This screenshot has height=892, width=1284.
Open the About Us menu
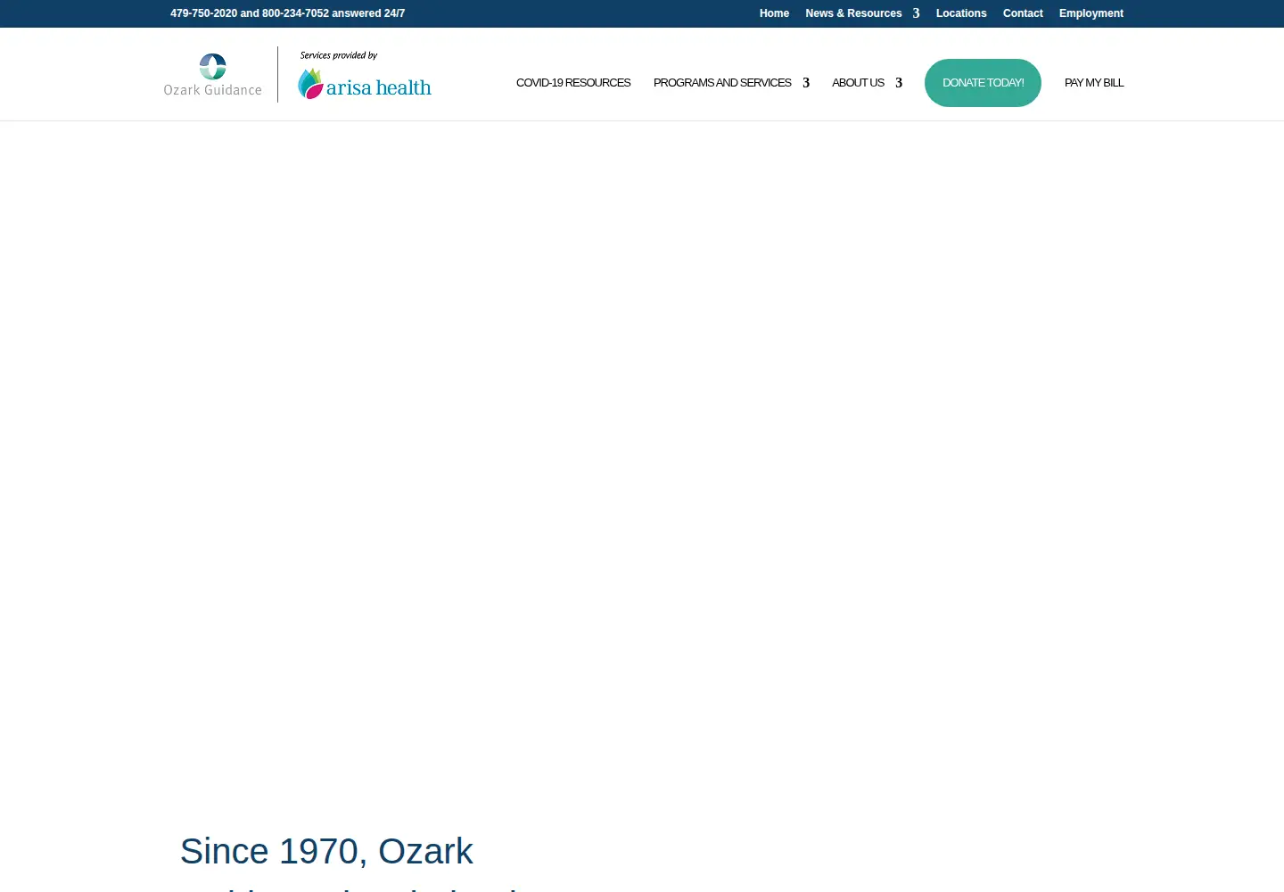tap(858, 83)
